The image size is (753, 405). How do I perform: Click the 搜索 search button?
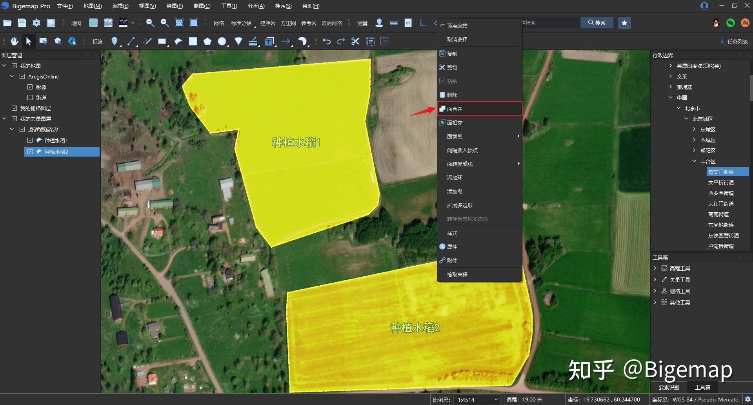click(597, 23)
